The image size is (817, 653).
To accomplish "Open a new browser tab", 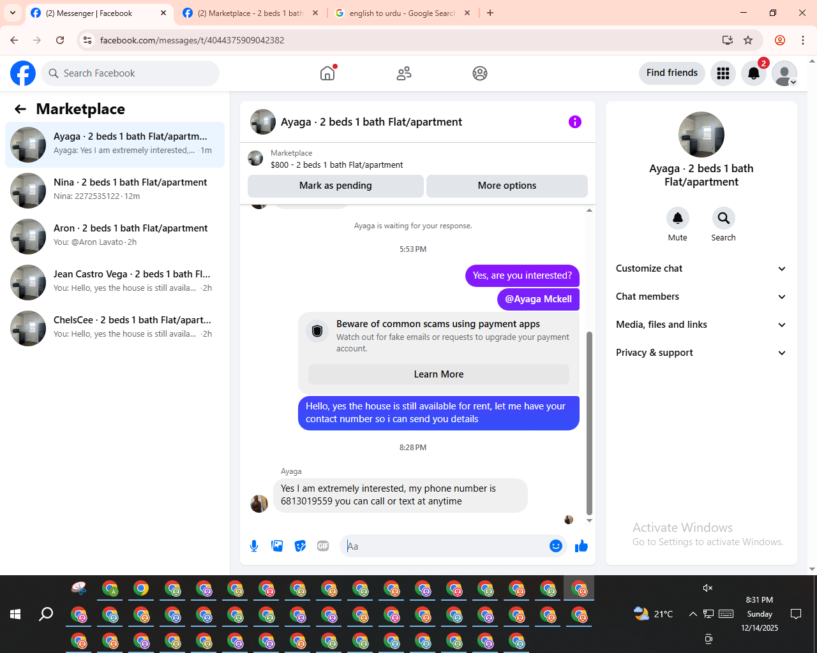I will click(x=490, y=13).
